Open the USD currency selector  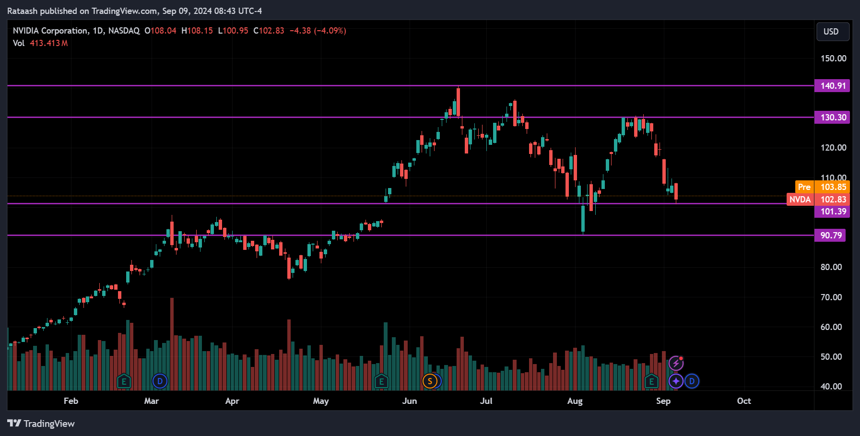pyautogui.click(x=833, y=32)
